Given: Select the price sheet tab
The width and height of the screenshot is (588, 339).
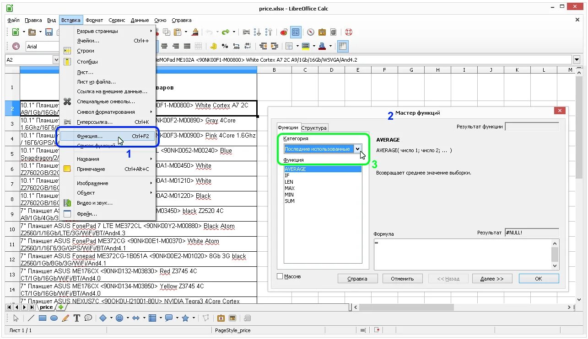Looking at the screenshot, I should 46,307.
